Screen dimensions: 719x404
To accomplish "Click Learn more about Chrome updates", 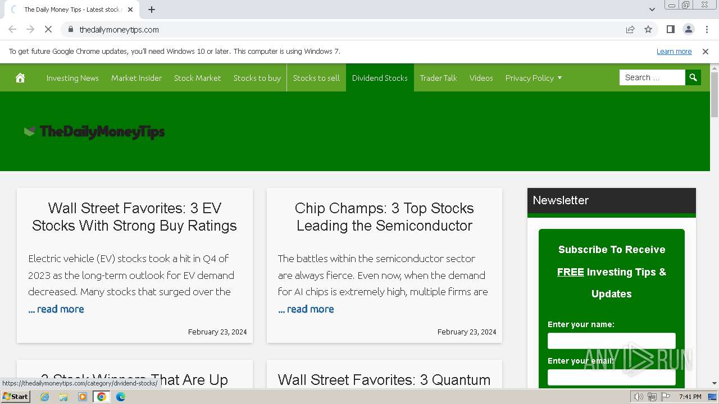I will (674, 52).
